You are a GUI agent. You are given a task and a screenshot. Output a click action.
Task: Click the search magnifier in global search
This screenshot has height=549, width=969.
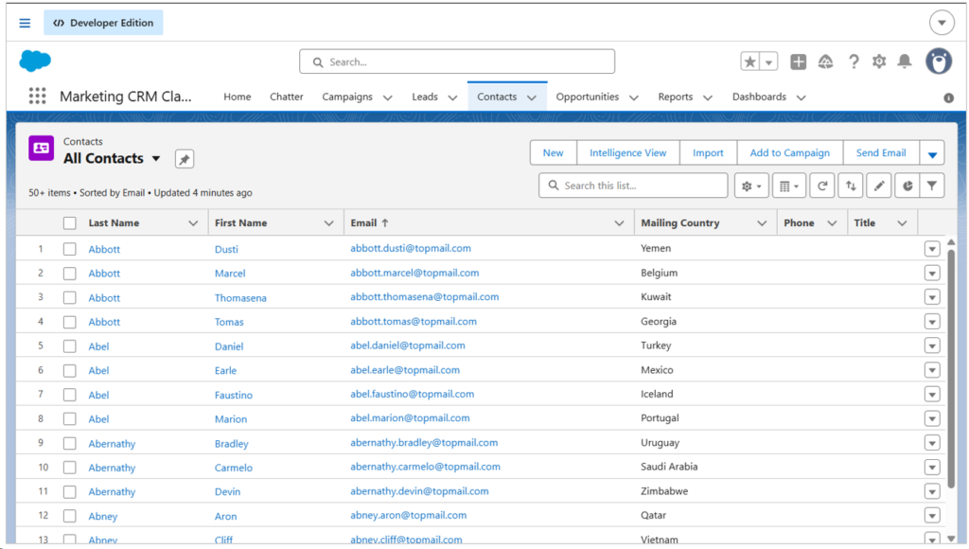click(x=318, y=62)
